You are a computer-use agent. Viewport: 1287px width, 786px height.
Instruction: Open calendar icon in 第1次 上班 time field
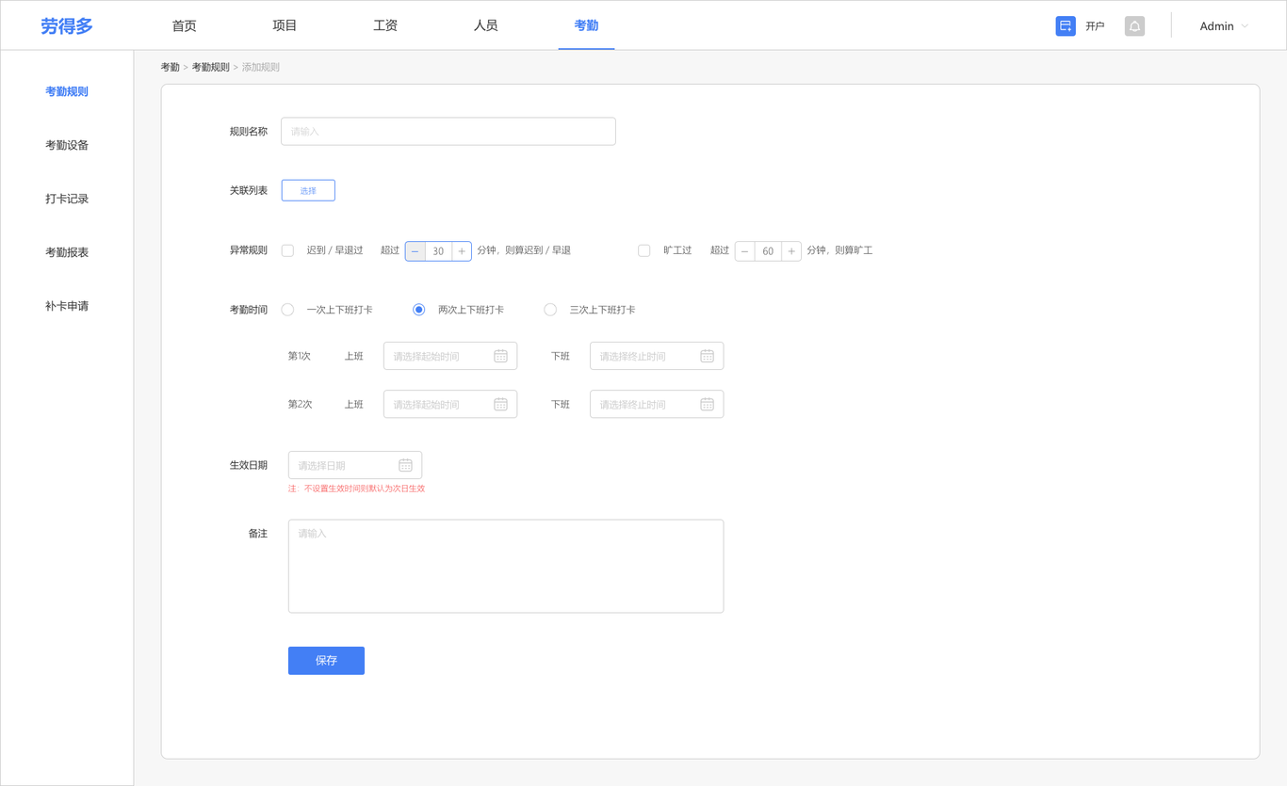(x=500, y=356)
